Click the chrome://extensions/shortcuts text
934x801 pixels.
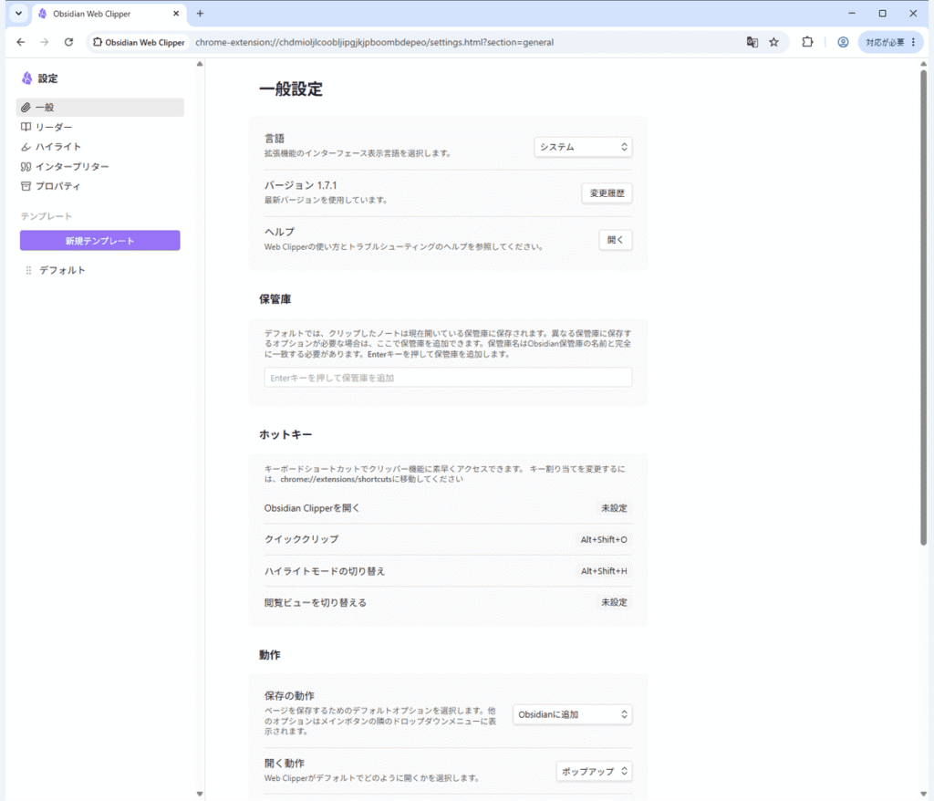336,479
